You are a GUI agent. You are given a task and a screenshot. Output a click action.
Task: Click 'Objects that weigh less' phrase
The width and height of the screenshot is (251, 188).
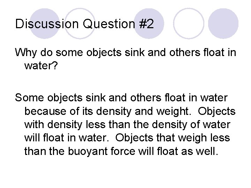pos(173,138)
